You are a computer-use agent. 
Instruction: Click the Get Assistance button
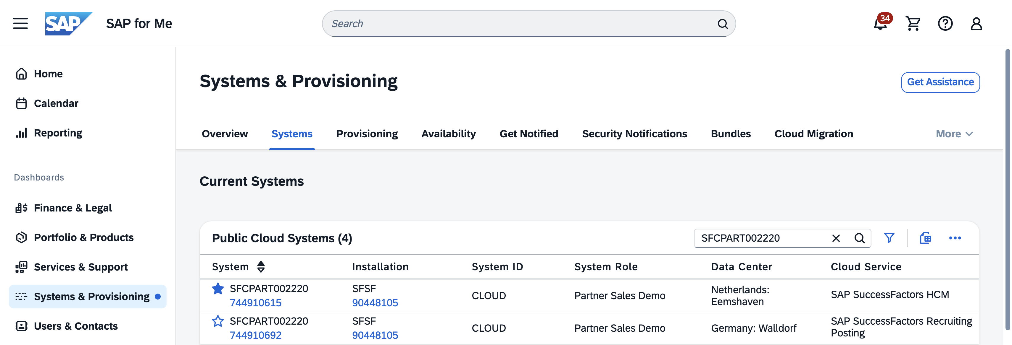click(x=940, y=82)
